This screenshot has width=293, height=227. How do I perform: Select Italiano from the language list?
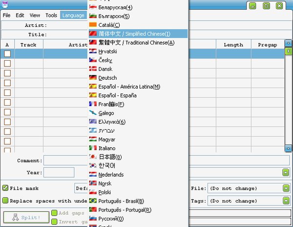coord(138,148)
